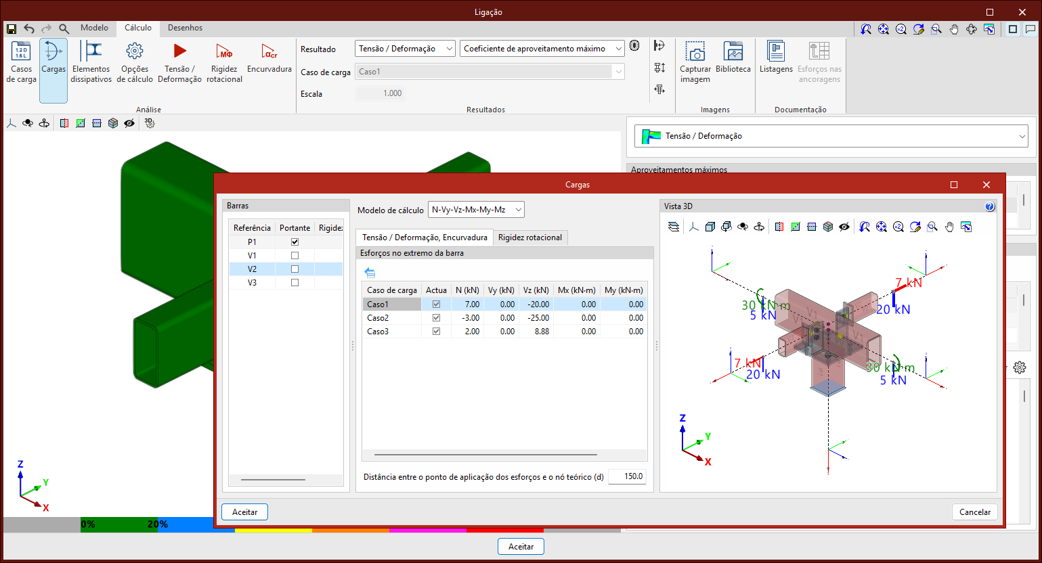Open the Coeficiente de aproveitamento máximo dropdown
This screenshot has width=1042, height=563.
point(542,49)
